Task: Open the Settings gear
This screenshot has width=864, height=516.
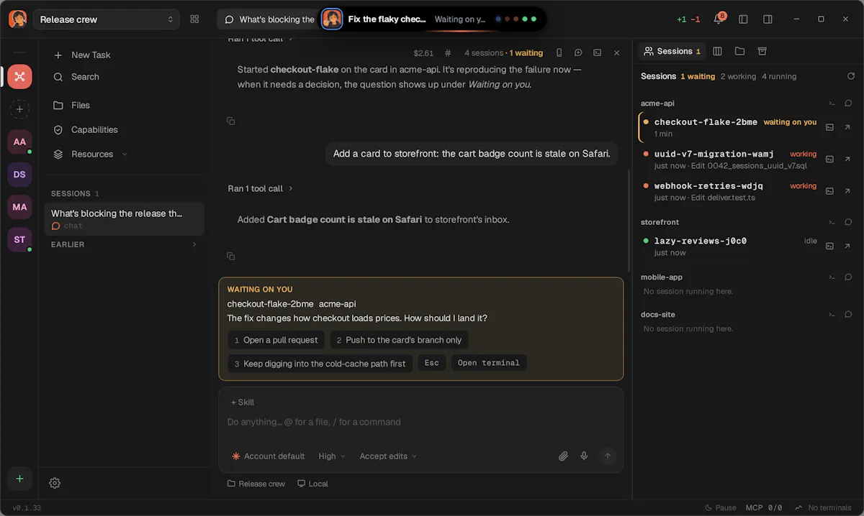Action: [55, 483]
